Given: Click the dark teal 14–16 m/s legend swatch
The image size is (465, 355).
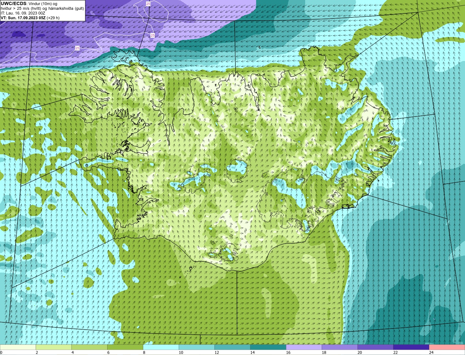Looking at the screenshot, I should pyautogui.click(x=268, y=347).
